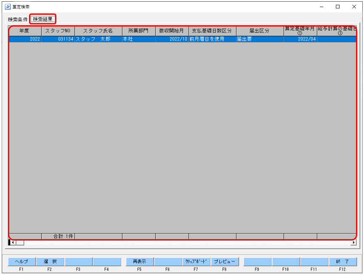Image resolution: width=364 pixels, height=275 pixels.
Task: Select the 2022 year cell in the result row
Action: coord(25,39)
